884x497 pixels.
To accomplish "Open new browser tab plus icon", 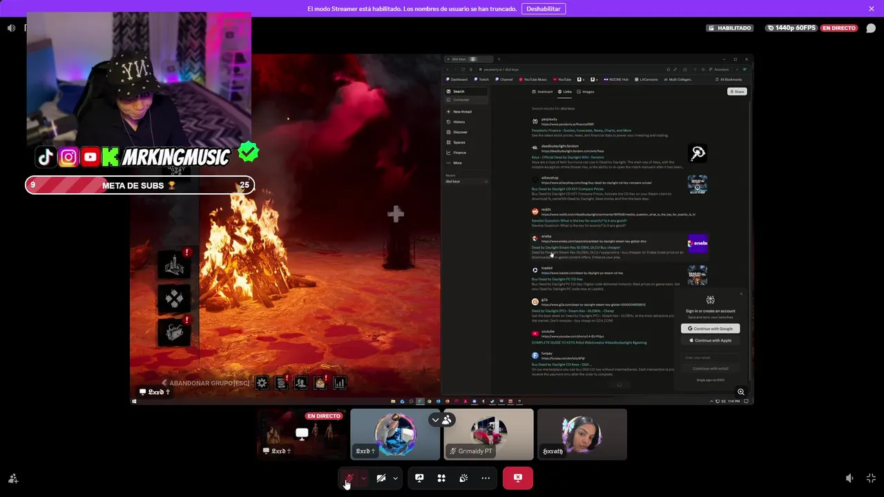I will pyautogui.click(x=499, y=59).
